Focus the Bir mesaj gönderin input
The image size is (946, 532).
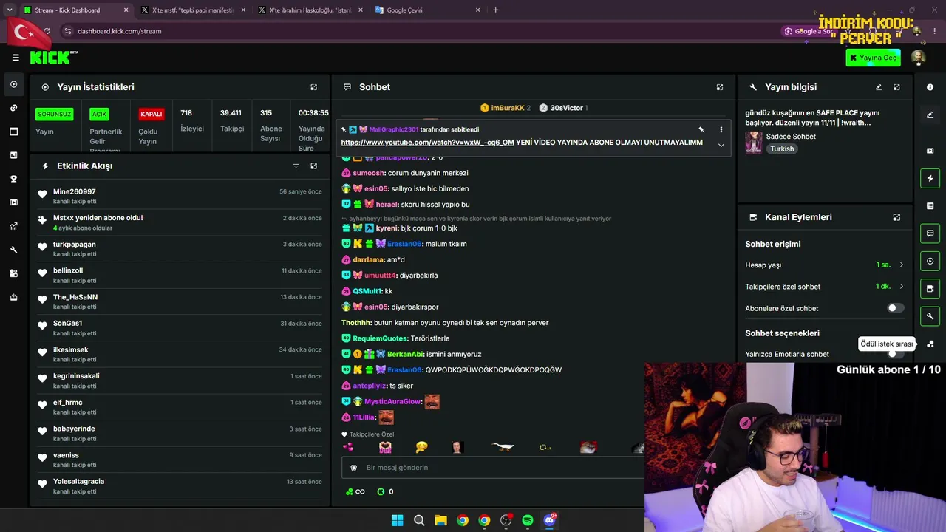pyautogui.click(x=493, y=468)
